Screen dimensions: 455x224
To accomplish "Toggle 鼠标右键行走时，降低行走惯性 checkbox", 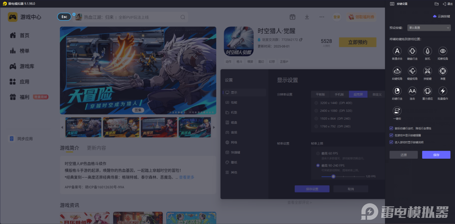I will point(391,128).
